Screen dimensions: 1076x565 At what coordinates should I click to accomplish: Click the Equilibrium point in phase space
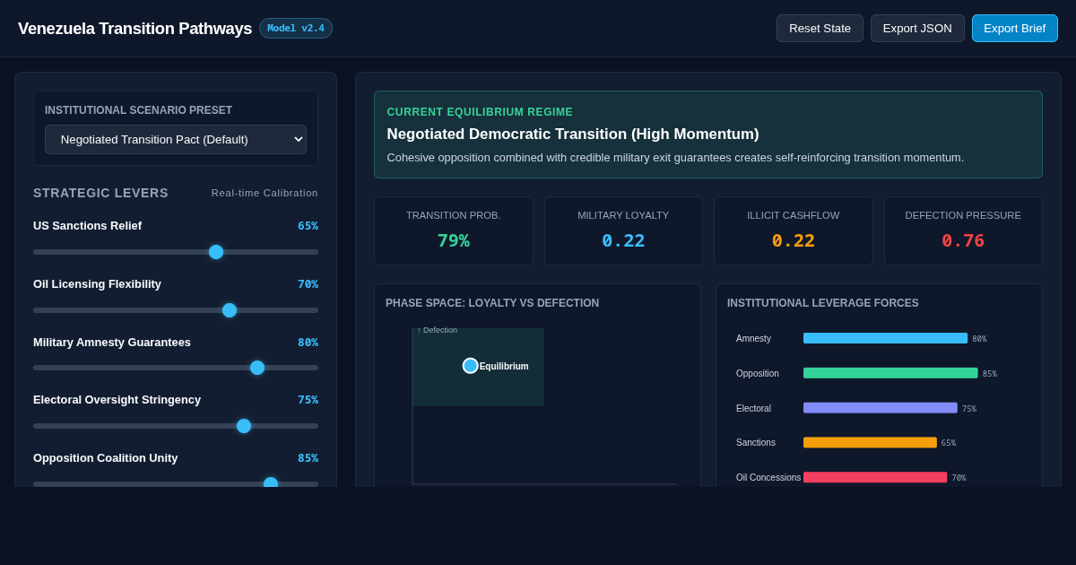[x=470, y=366]
